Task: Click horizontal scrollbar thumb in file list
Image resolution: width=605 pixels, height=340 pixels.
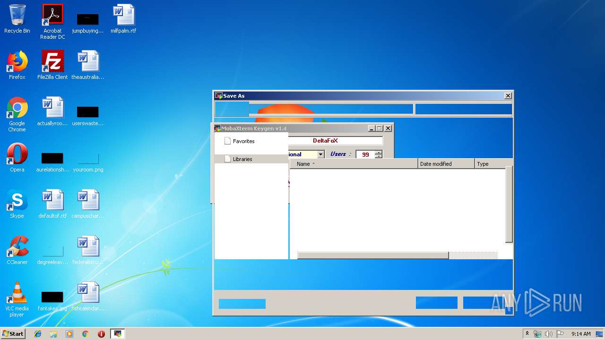Action: [x=372, y=255]
